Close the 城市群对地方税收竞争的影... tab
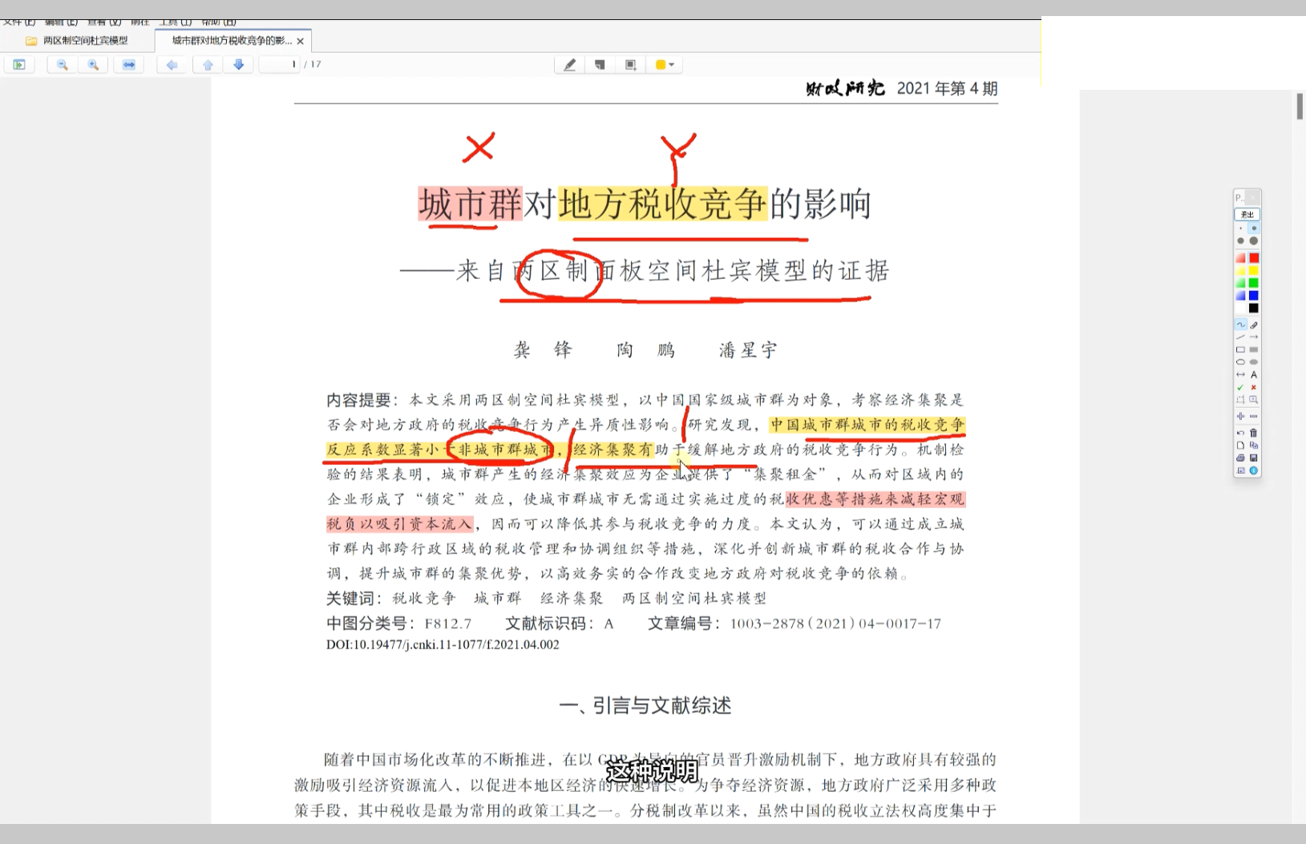The height and width of the screenshot is (844, 1306). [301, 41]
